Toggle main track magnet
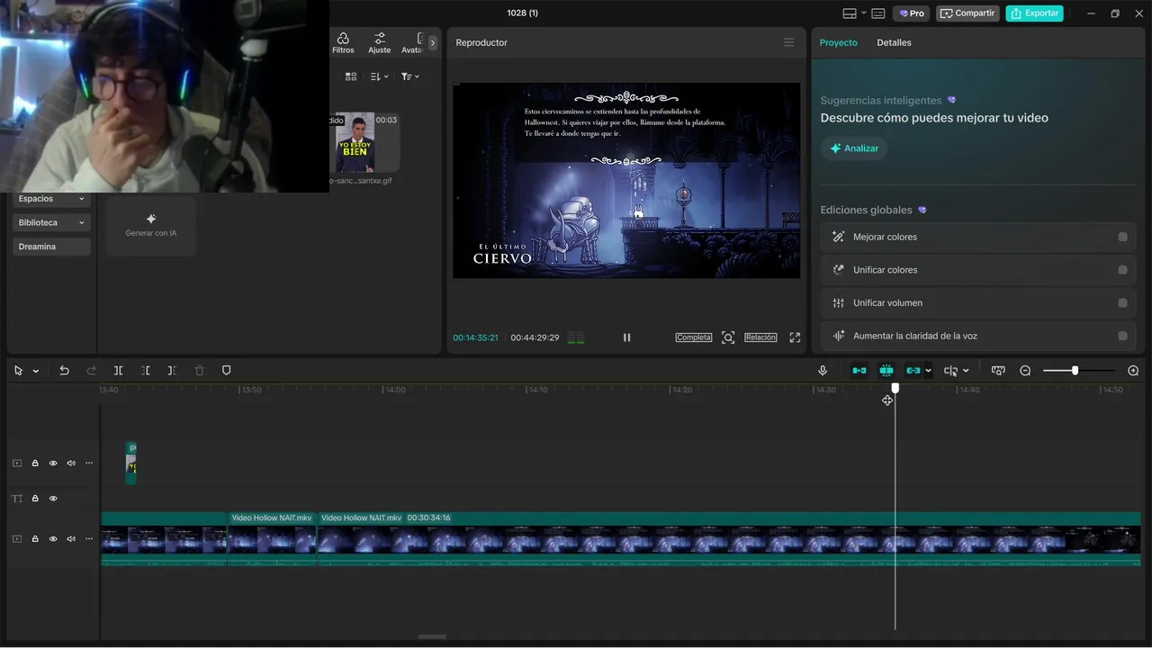 tap(859, 371)
